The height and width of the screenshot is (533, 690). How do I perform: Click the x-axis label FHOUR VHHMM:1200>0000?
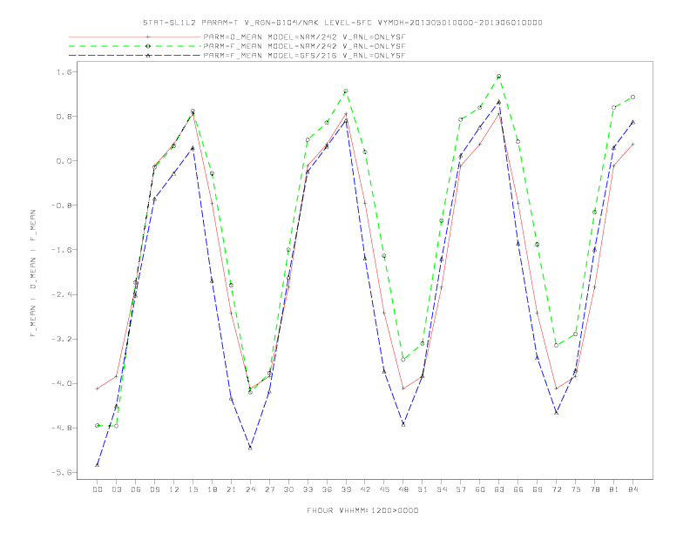coord(362,510)
